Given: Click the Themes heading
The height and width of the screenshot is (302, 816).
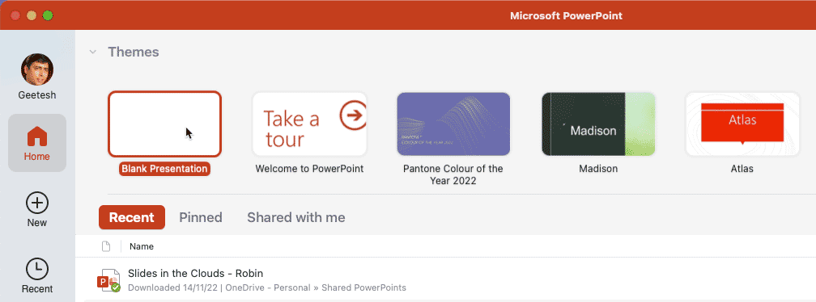Looking at the screenshot, I should coord(134,52).
